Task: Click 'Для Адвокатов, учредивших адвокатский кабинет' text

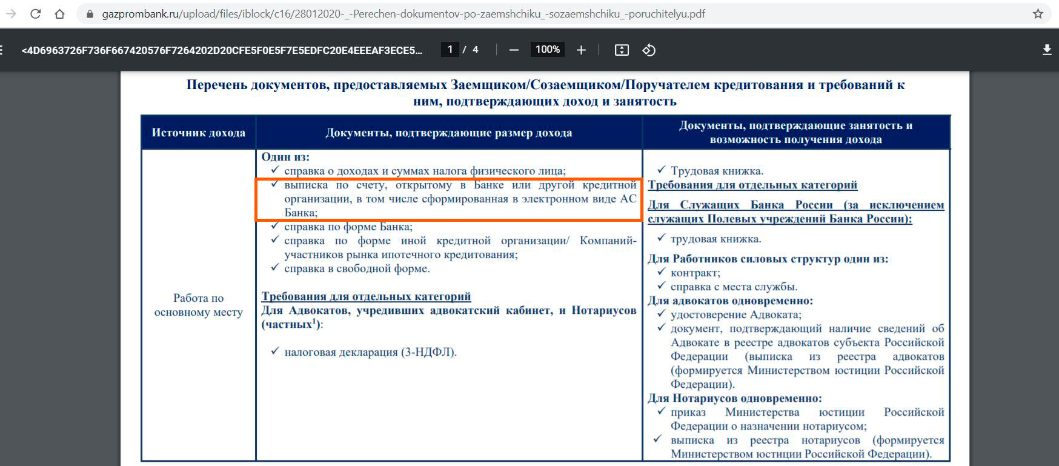Action: point(449,317)
